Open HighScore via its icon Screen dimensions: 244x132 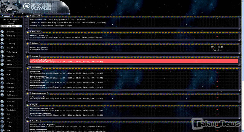(2, 95)
